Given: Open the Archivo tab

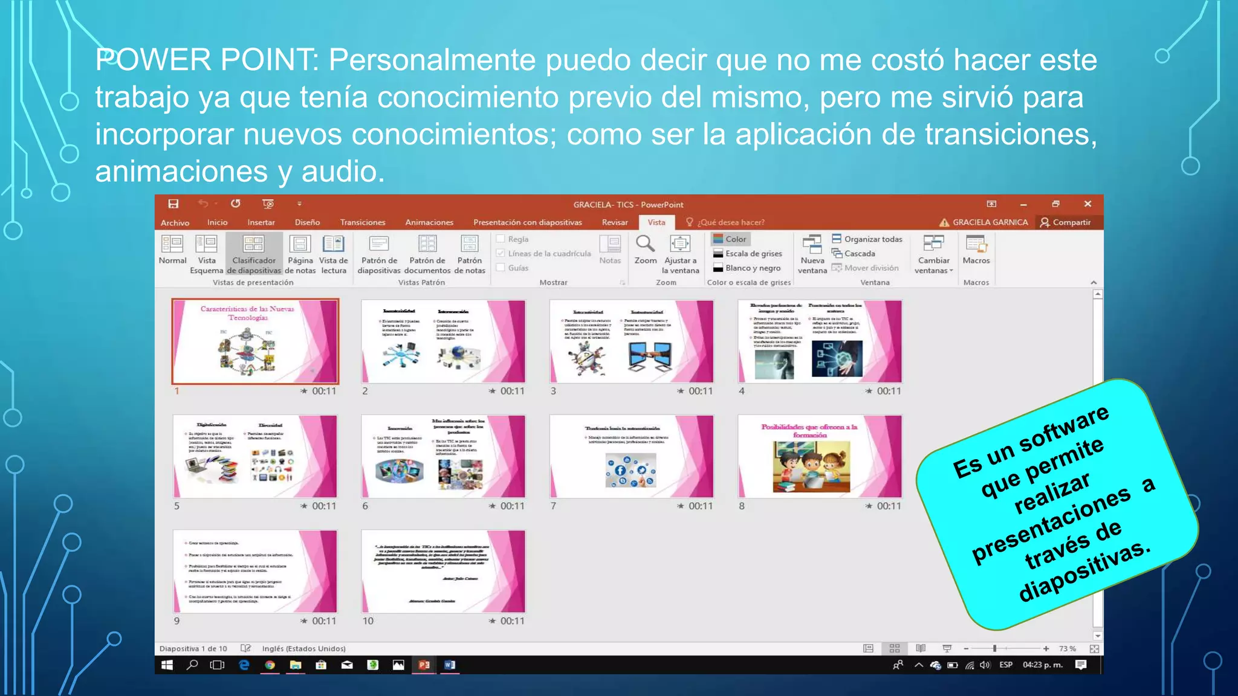Looking at the screenshot, I should (175, 222).
